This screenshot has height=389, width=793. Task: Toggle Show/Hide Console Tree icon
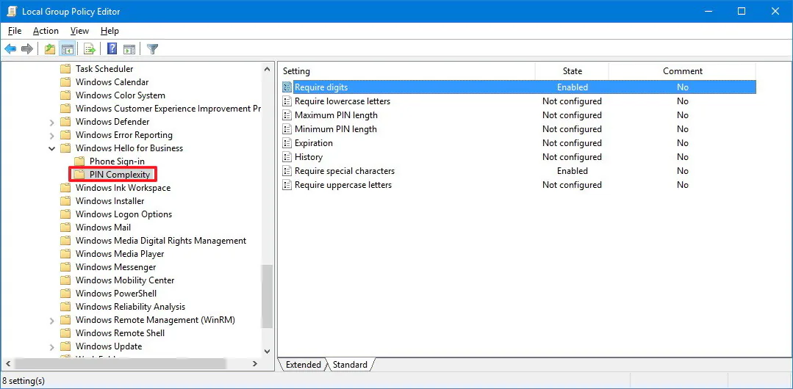click(x=68, y=49)
